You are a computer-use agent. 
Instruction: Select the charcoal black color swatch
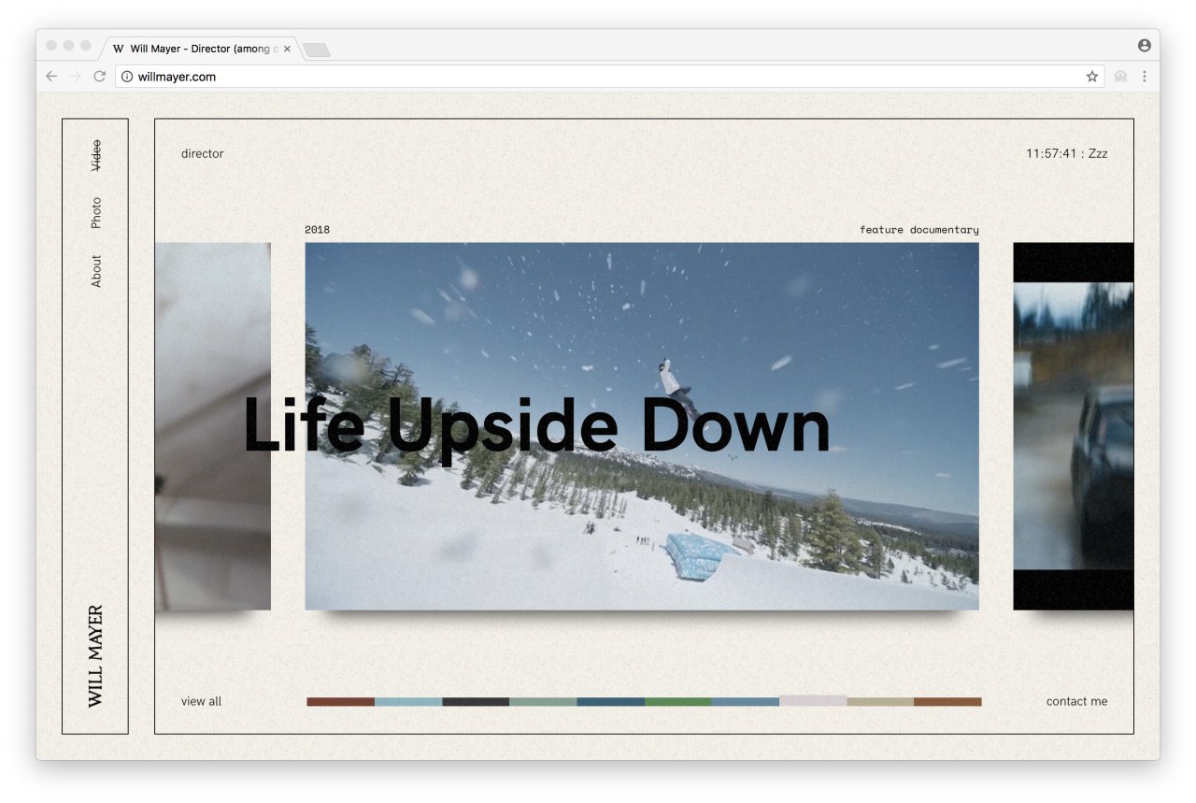476,701
